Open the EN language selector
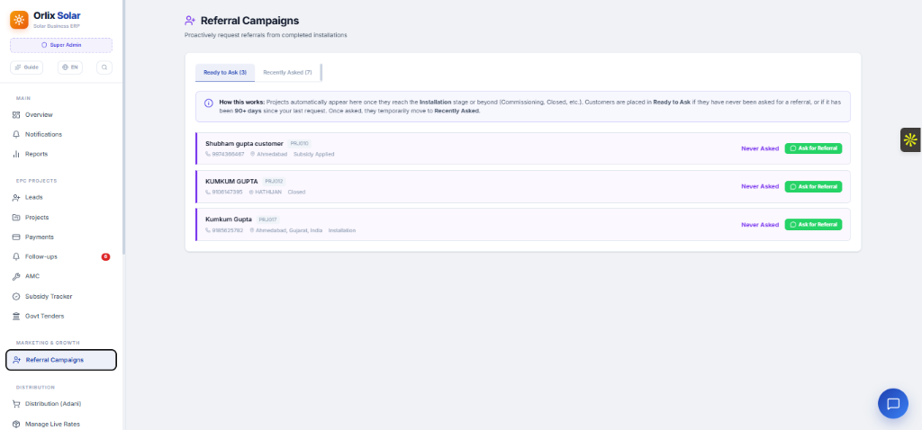Viewport: 922px width, 430px height. tap(70, 67)
